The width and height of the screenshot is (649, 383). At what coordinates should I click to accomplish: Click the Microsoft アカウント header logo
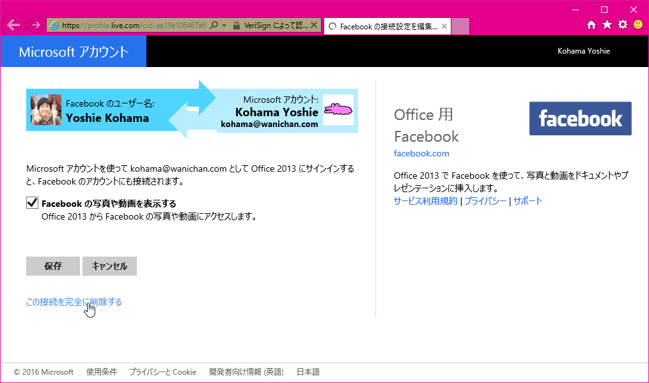click(x=74, y=52)
